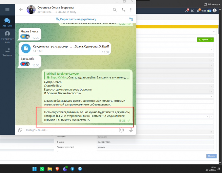Click 'Перекласти на українську' translate link
Image resolution: width=222 pixels, height=173 pixels.
coord(76,19)
